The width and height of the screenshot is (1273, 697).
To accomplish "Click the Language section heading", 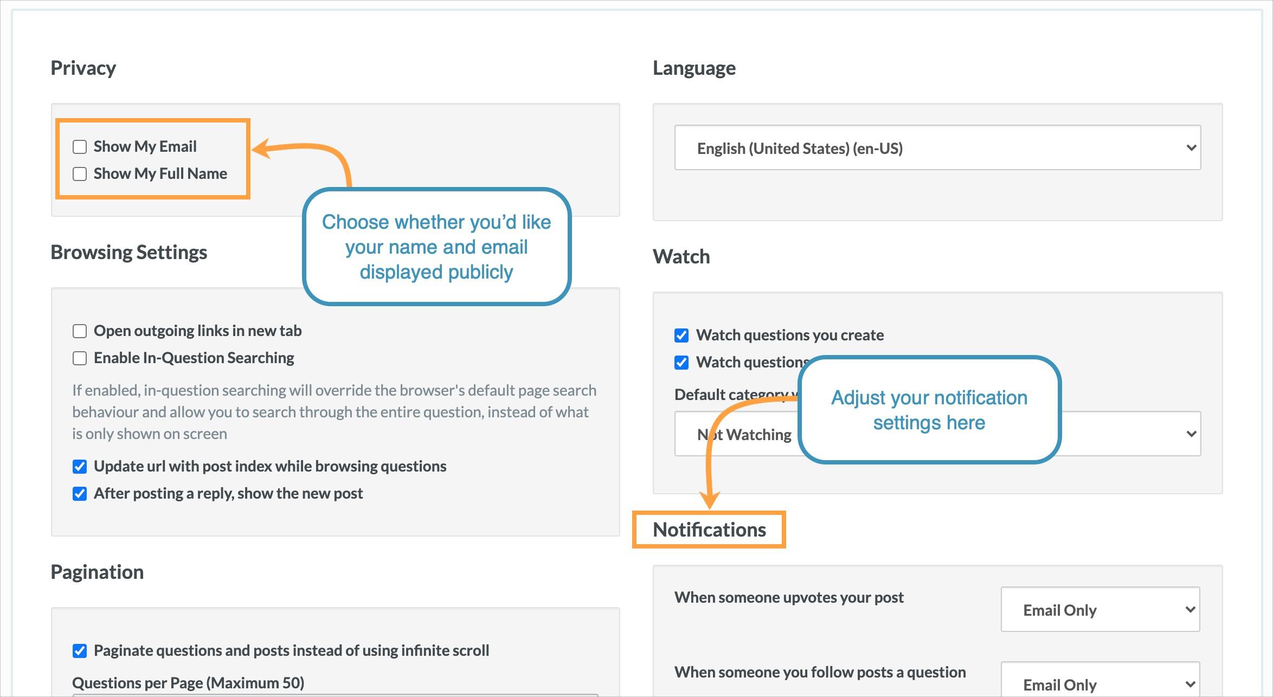I will click(x=693, y=68).
